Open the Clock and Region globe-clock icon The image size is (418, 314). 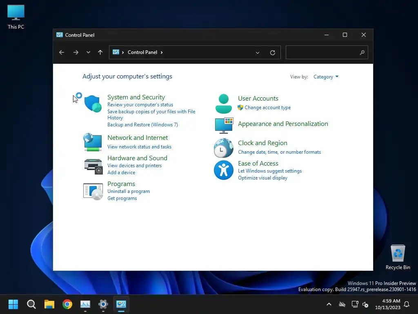pos(223,148)
